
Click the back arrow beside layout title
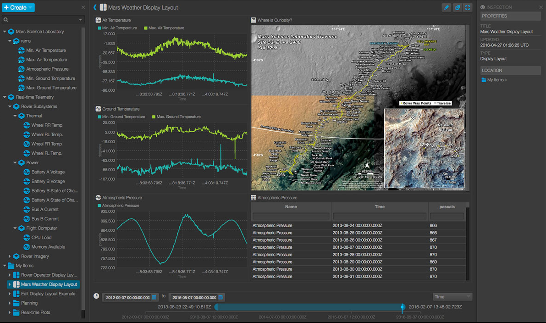[x=95, y=7]
